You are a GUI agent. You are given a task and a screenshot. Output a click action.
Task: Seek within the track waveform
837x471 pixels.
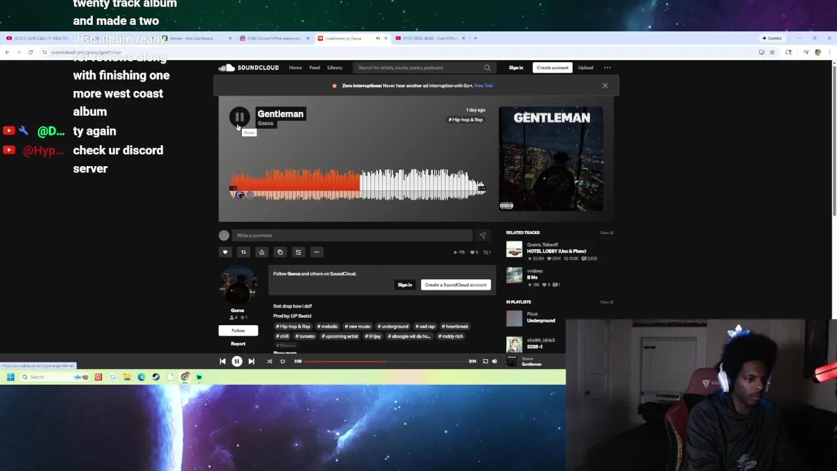pyautogui.click(x=358, y=184)
